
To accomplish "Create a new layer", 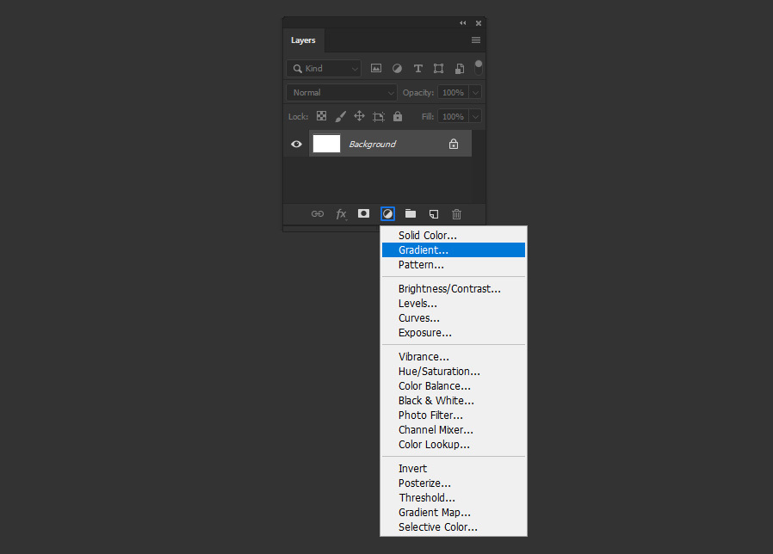I will pyautogui.click(x=434, y=214).
